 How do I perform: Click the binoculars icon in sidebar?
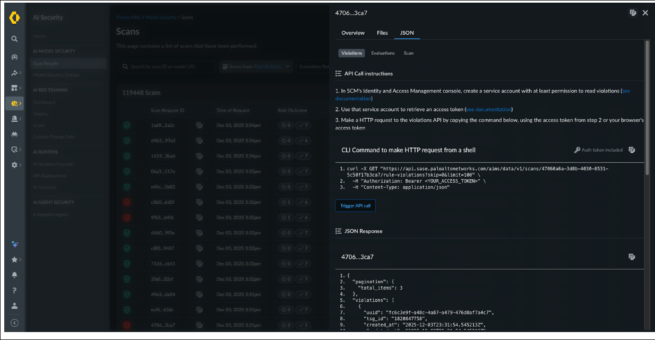coord(14,134)
